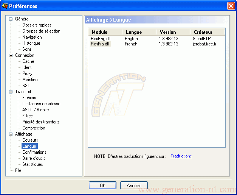Sort list by Module column header
Viewport: 237px width, 195px height.
(105, 32)
